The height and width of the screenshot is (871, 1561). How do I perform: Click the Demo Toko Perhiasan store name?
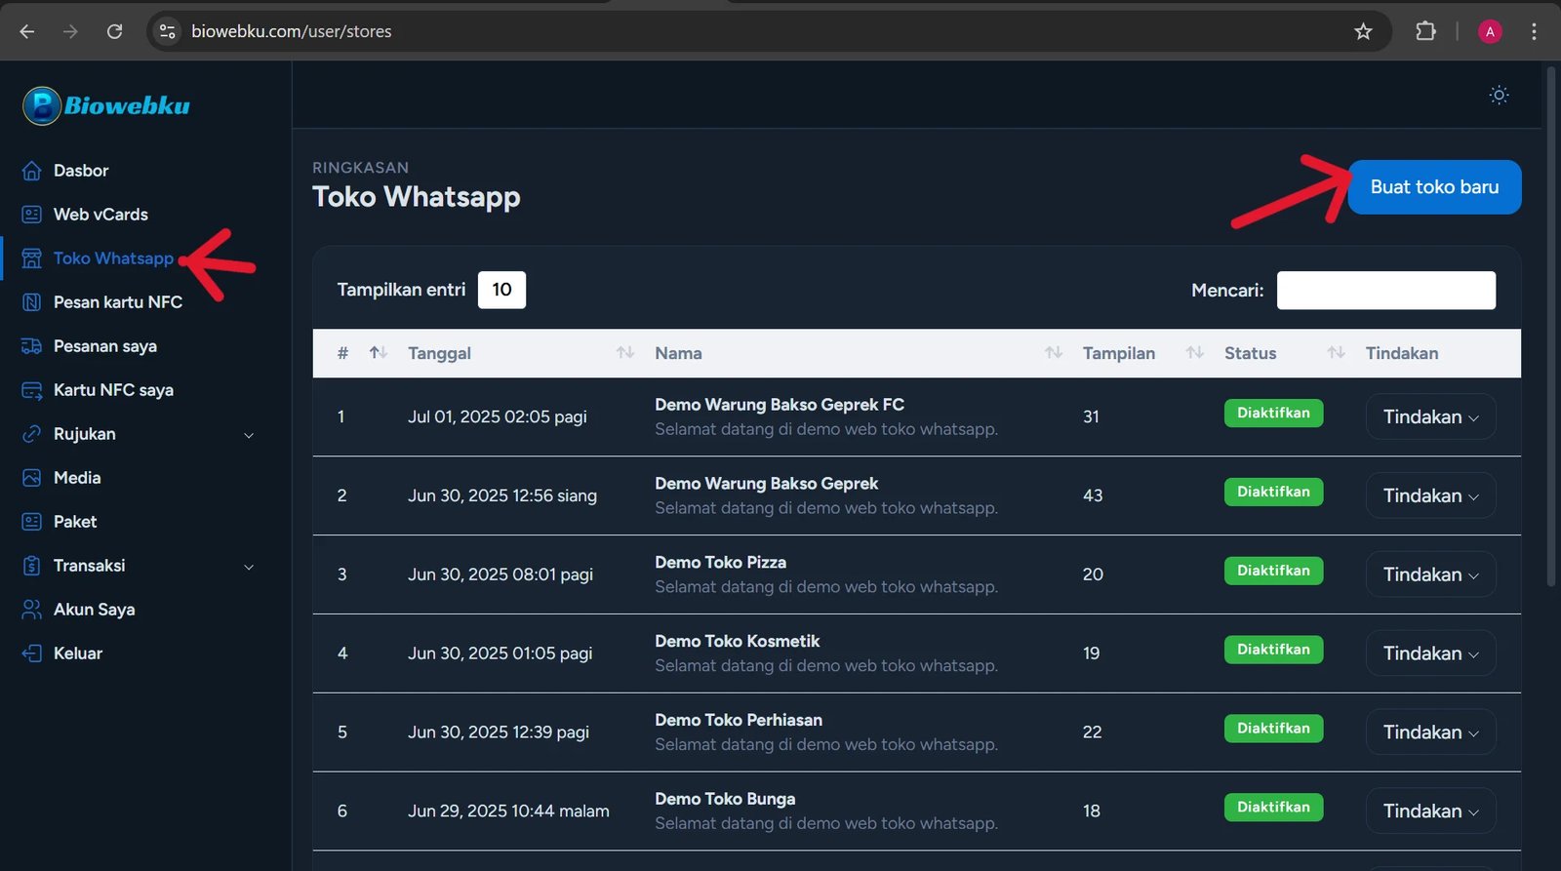[739, 720]
